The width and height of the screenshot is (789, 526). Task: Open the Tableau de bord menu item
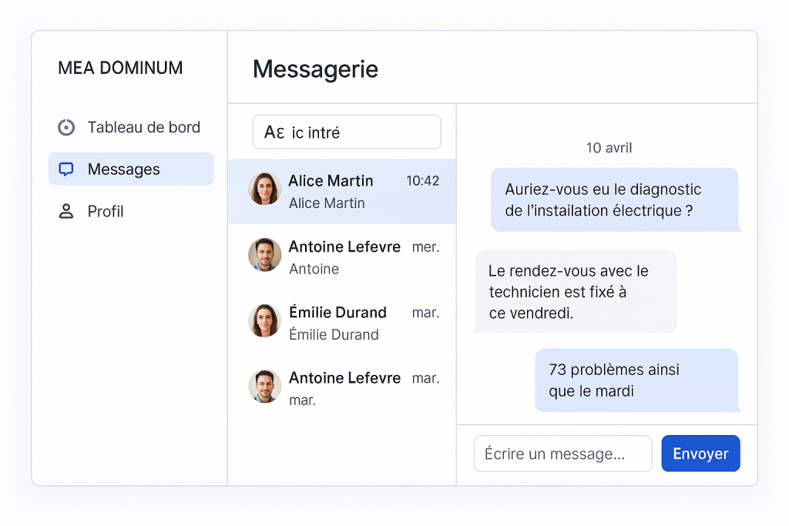click(143, 128)
